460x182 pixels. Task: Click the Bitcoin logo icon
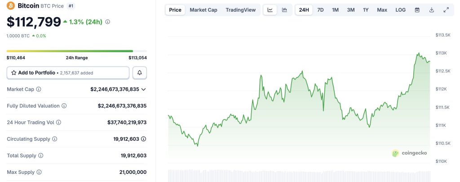coord(11,6)
